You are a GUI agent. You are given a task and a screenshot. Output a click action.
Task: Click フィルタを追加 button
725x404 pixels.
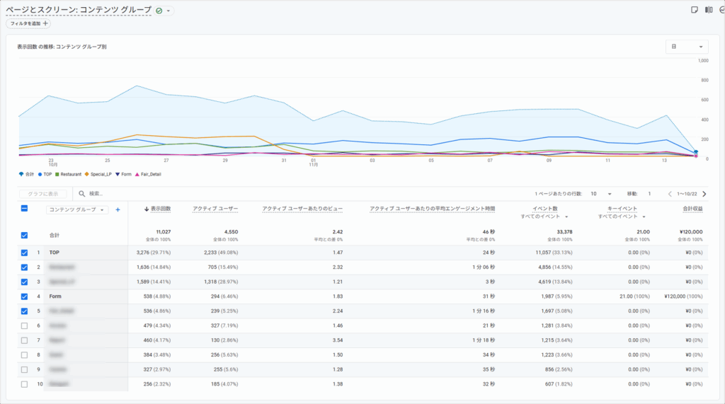28,23
